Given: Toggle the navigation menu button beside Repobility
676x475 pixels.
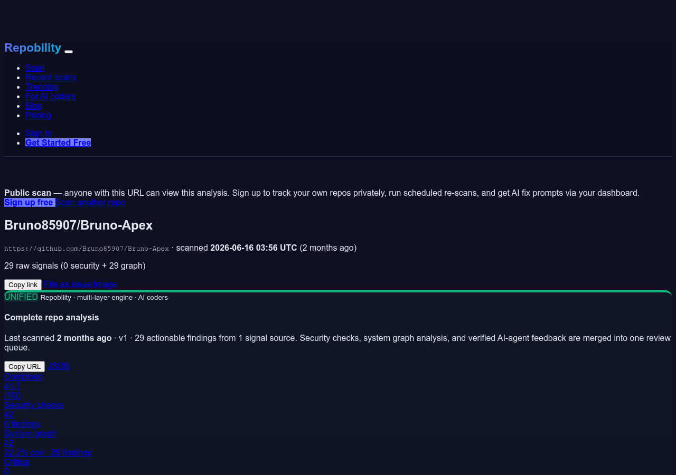Looking at the screenshot, I should click(x=69, y=51).
